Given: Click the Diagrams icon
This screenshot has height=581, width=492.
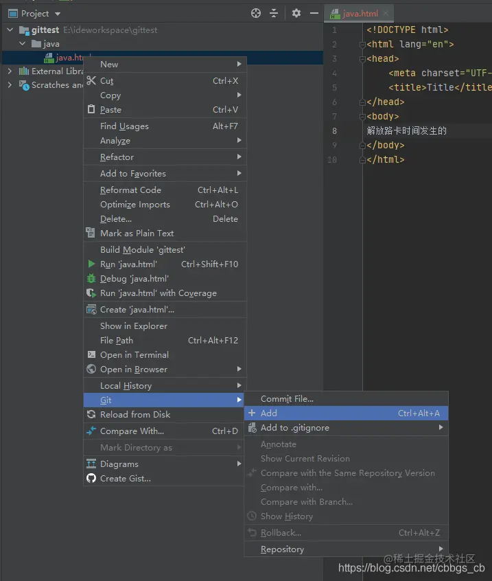Looking at the screenshot, I should coord(91,464).
